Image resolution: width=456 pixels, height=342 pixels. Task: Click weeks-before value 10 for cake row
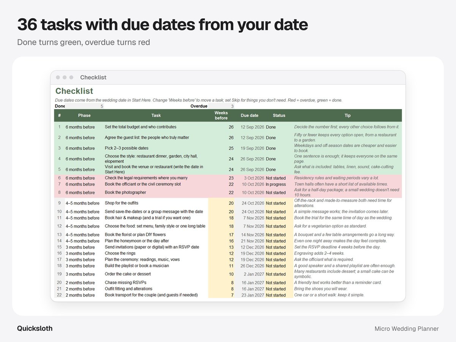click(x=231, y=274)
